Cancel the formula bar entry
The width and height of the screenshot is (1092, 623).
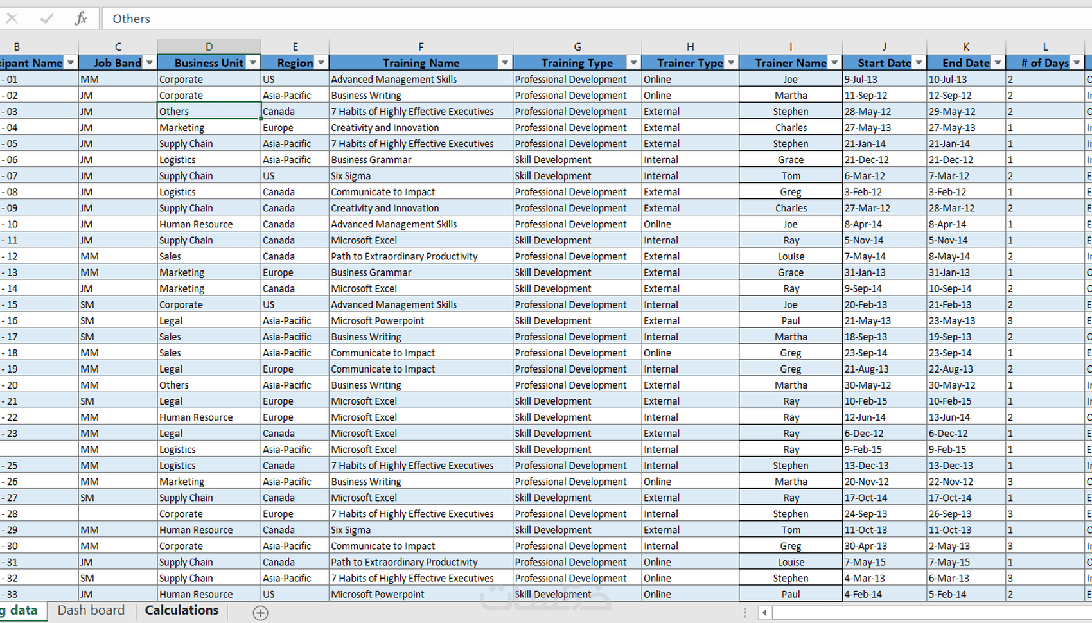coord(12,19)
